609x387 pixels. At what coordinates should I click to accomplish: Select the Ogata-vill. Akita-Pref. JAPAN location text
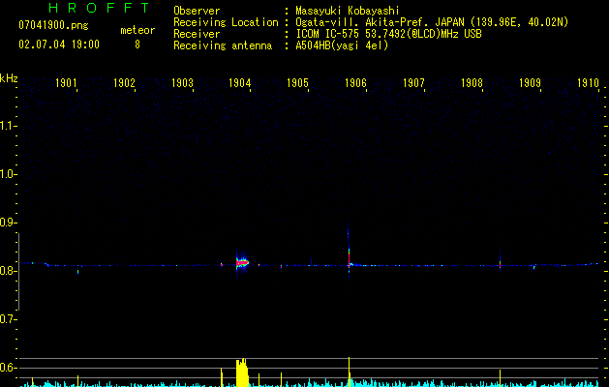pos(432,22)
